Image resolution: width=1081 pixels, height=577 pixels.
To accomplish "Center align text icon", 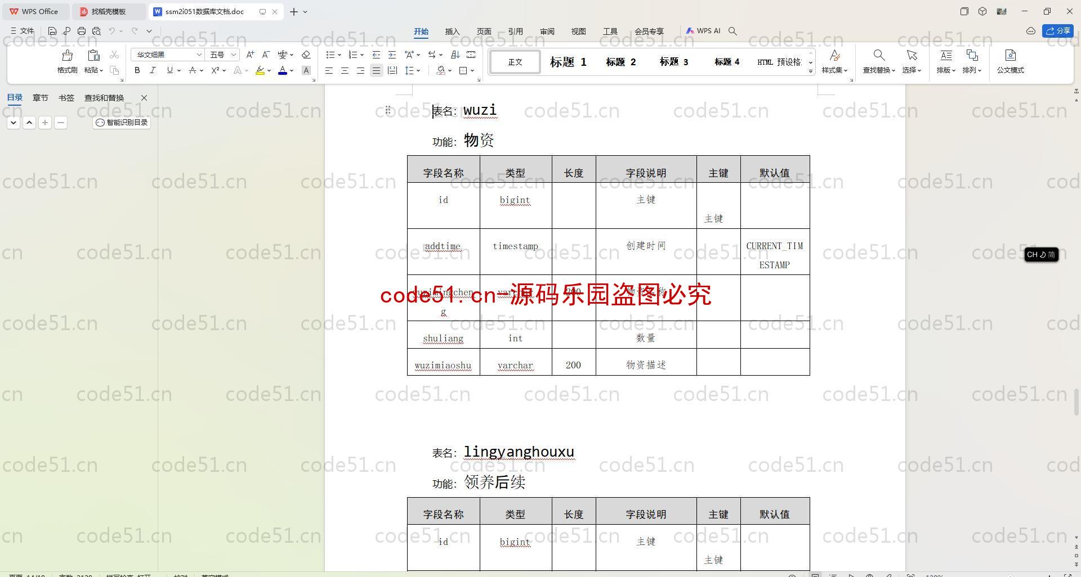I will (x=345, y=70).
